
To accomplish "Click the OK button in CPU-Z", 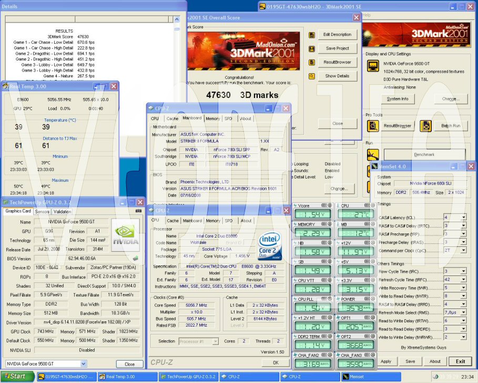I will click(x=276, y=362).
